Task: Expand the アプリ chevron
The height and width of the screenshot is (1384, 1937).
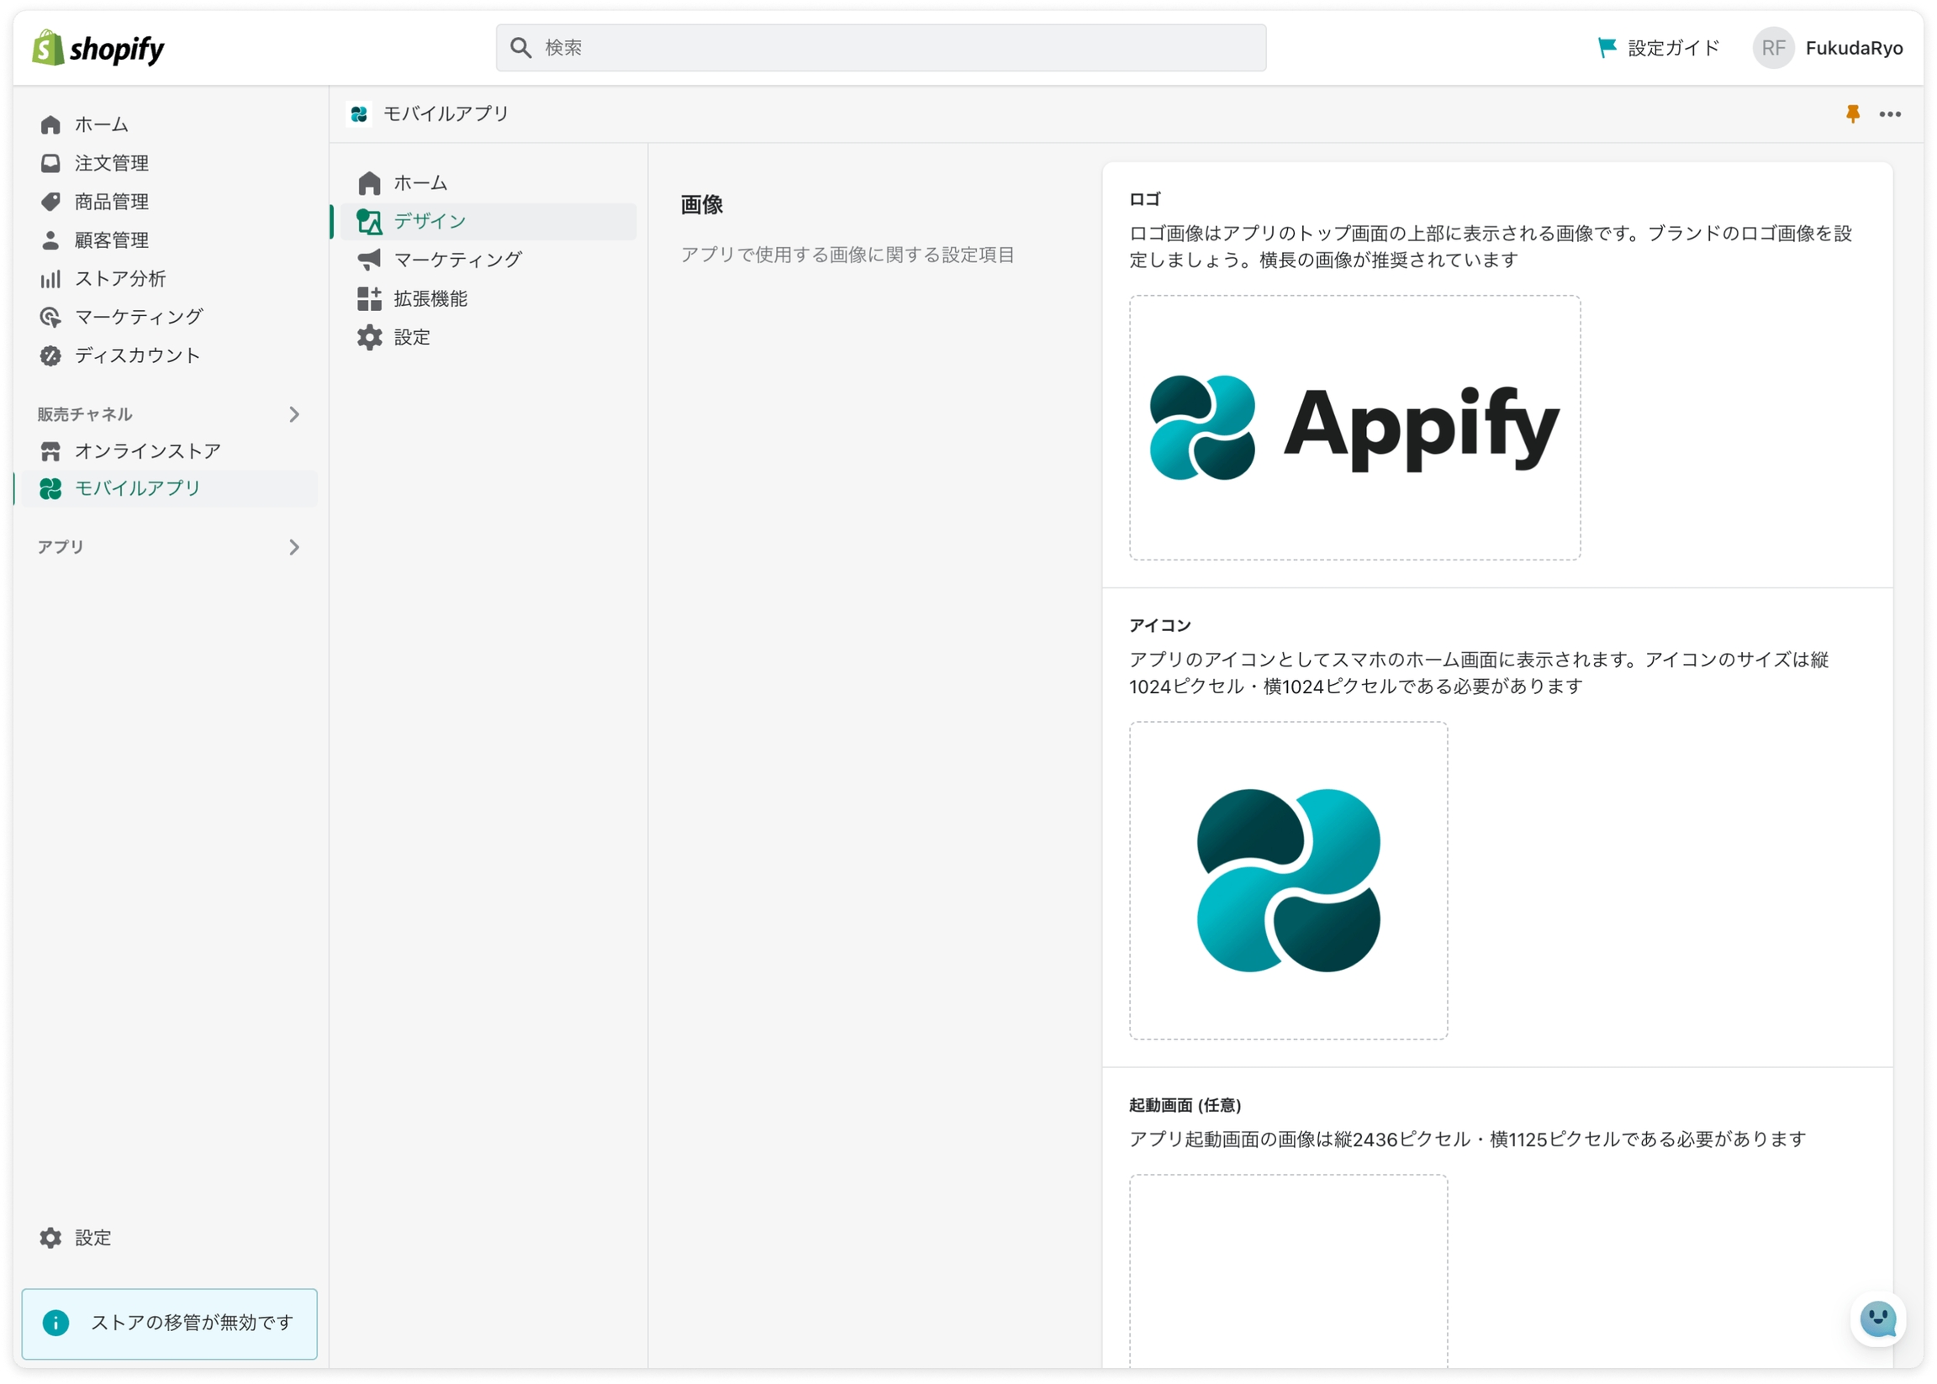Action: click(294, 547)
